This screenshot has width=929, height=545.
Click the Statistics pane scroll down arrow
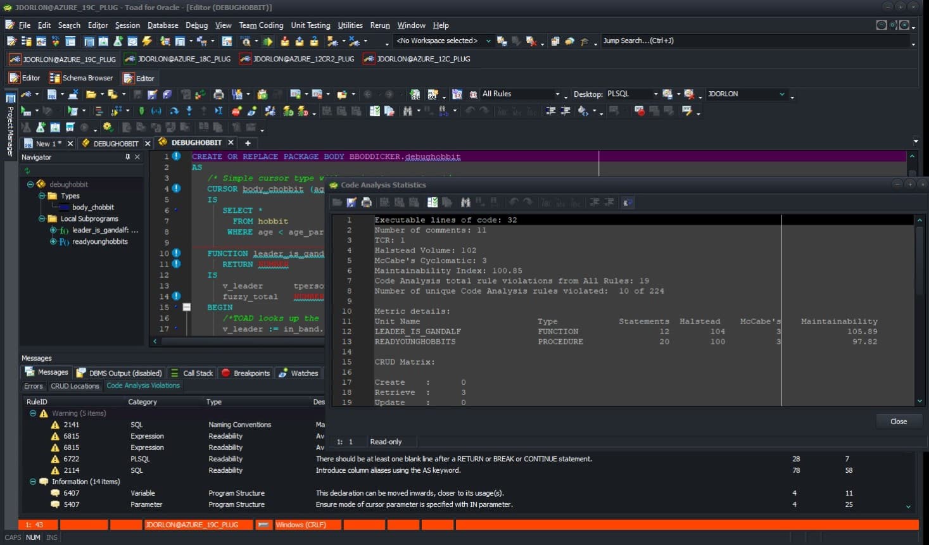(x=920, y=401)
